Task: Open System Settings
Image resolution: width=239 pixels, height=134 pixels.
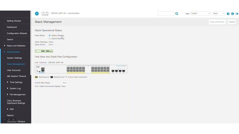Action: (14, 58)
